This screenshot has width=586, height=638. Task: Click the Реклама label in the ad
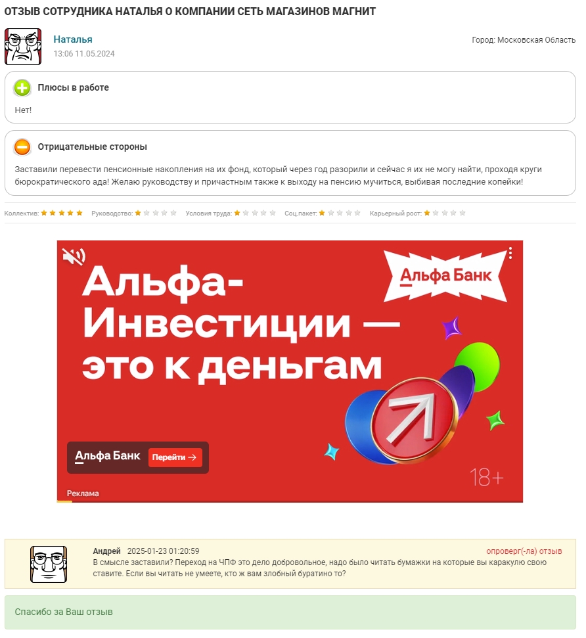click(83, 493)
